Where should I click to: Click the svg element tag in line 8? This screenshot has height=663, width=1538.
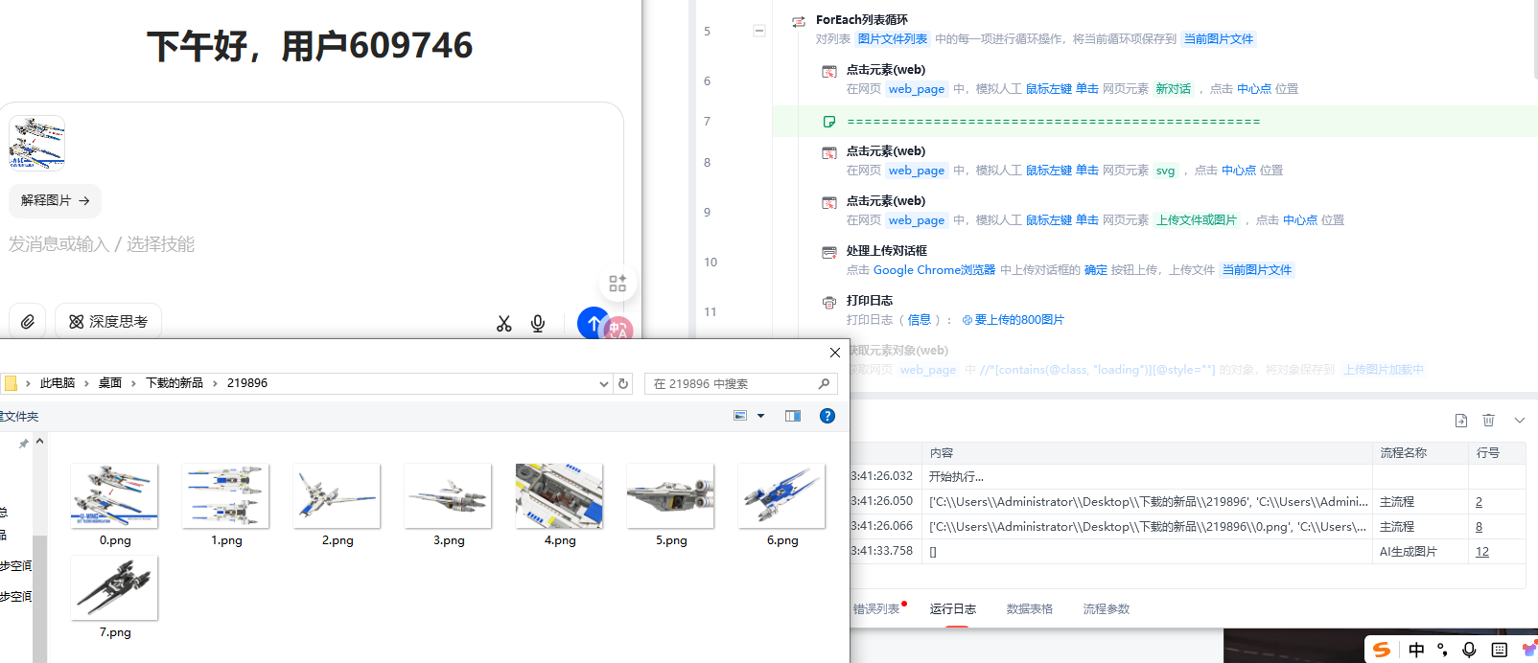pyautogui.click(x=1165, y=171)
